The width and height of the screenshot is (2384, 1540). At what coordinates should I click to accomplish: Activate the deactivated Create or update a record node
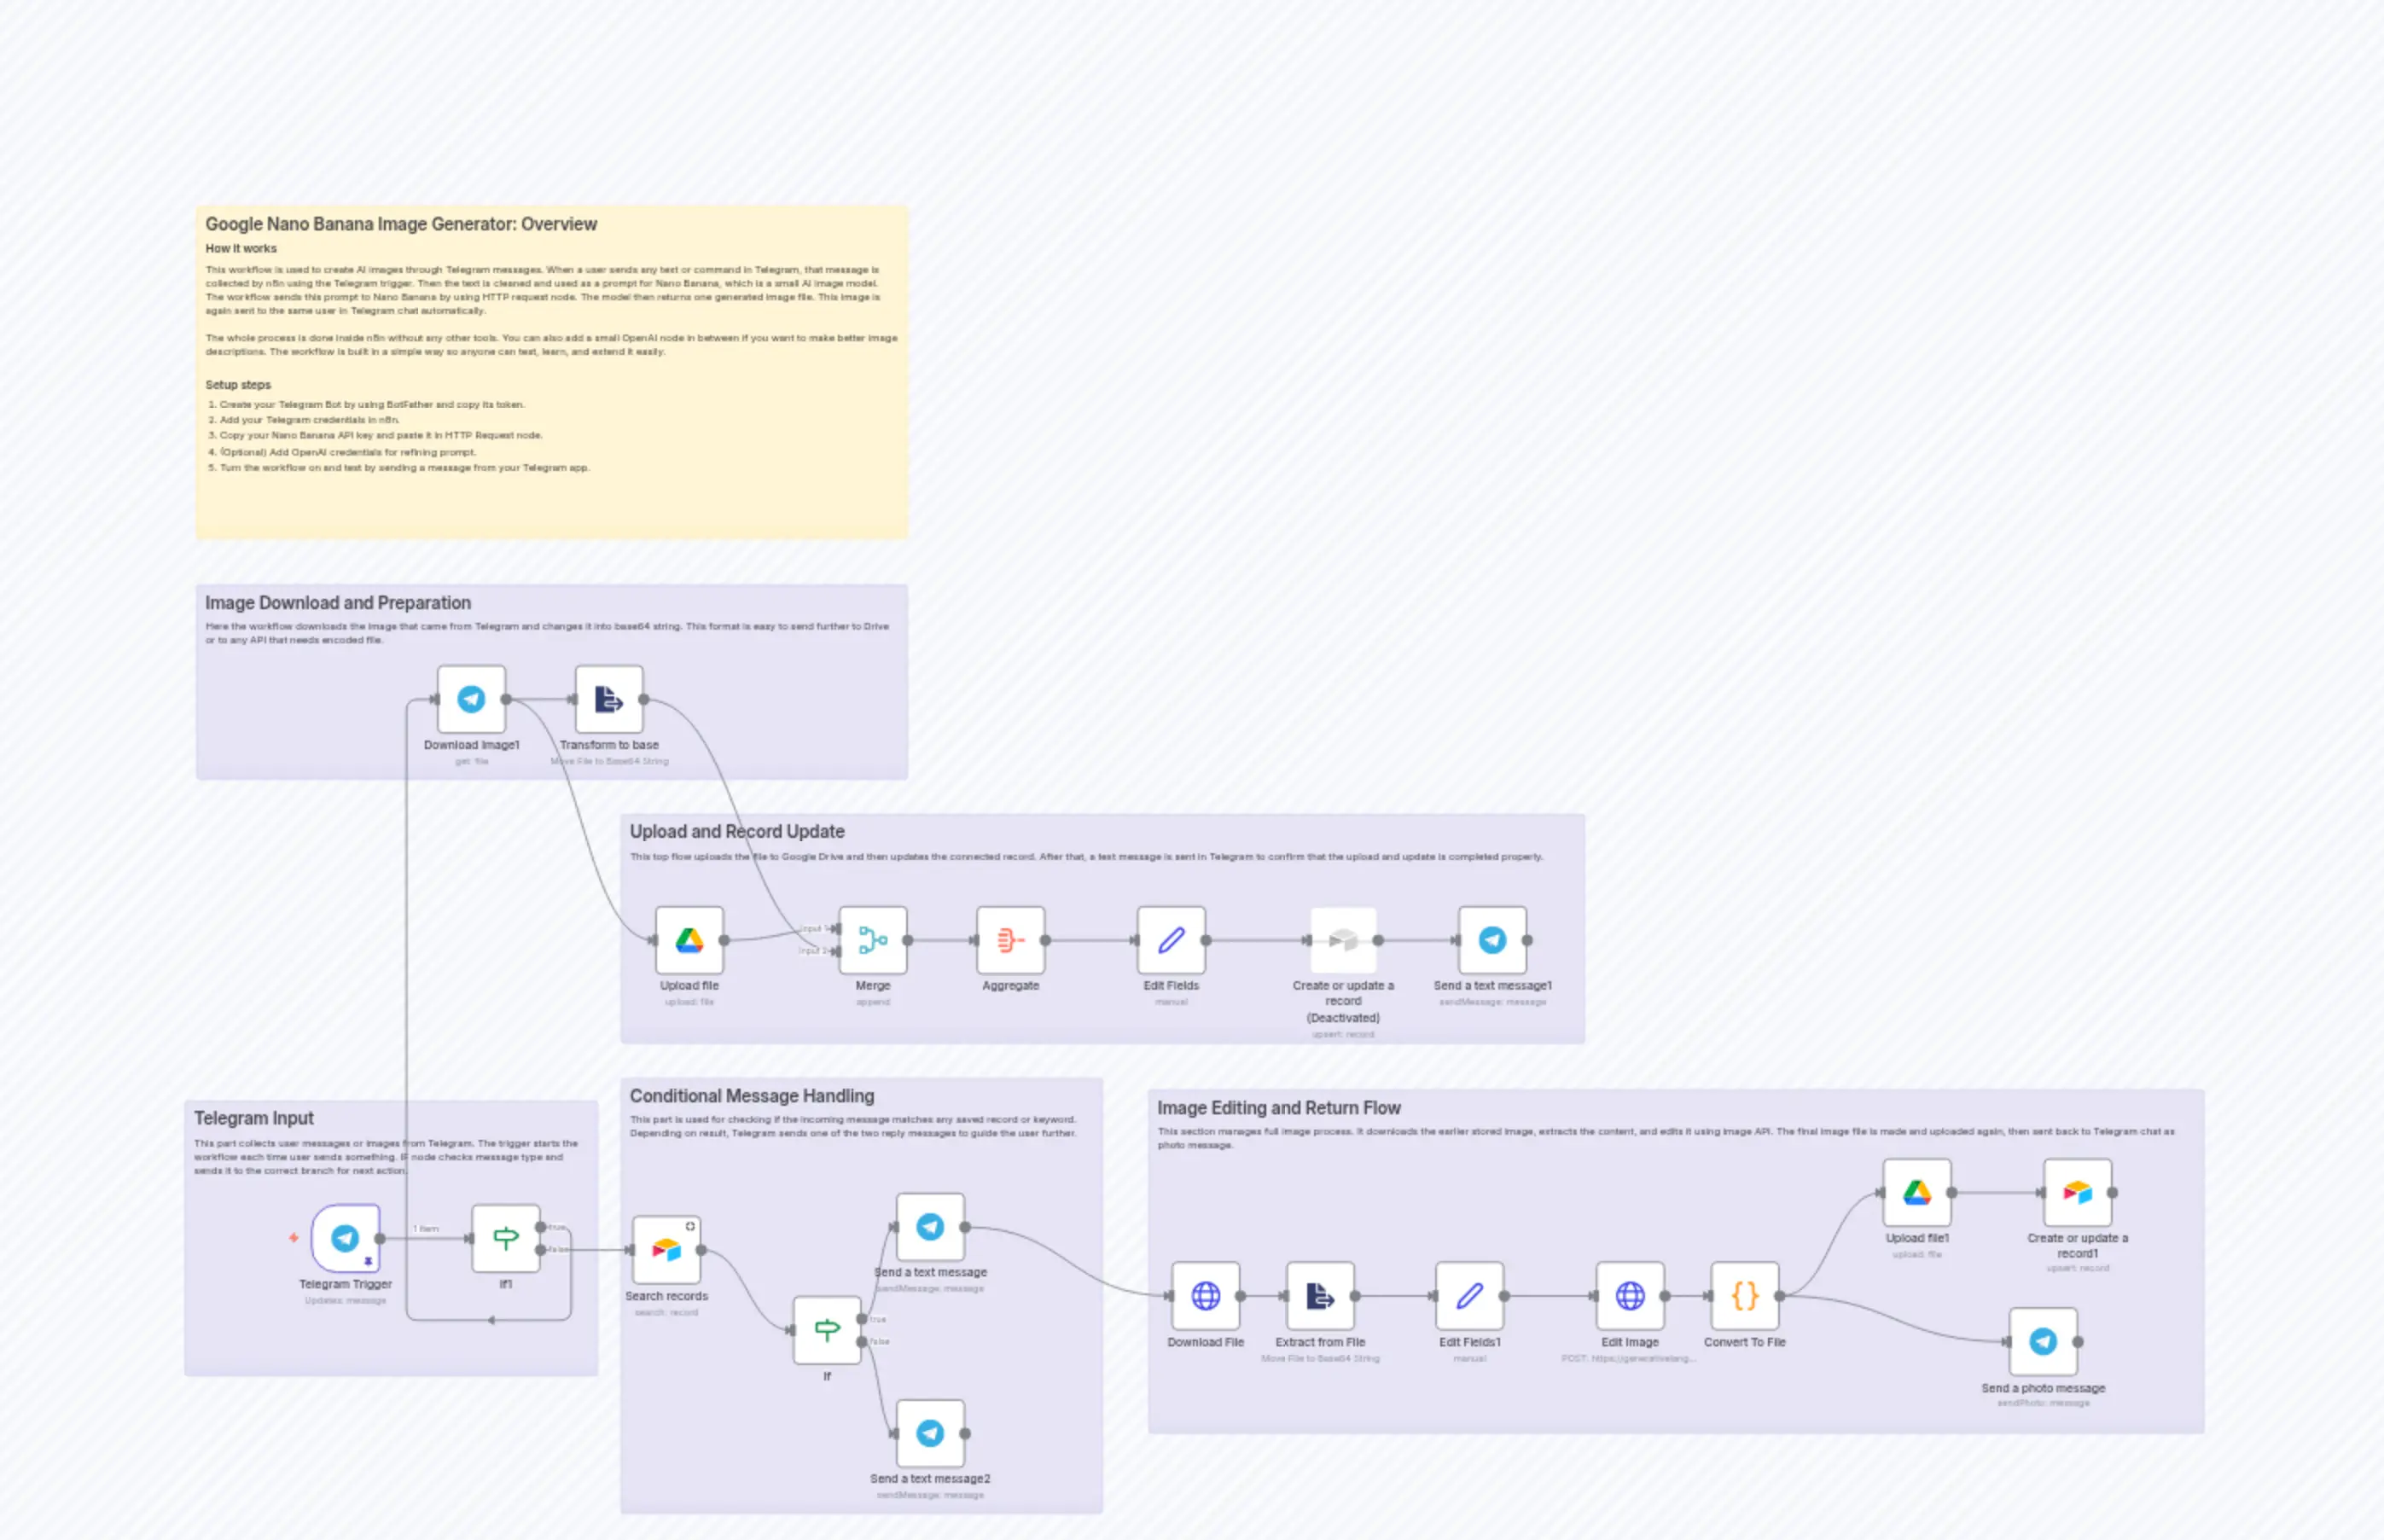click(x=1344, y=941)
